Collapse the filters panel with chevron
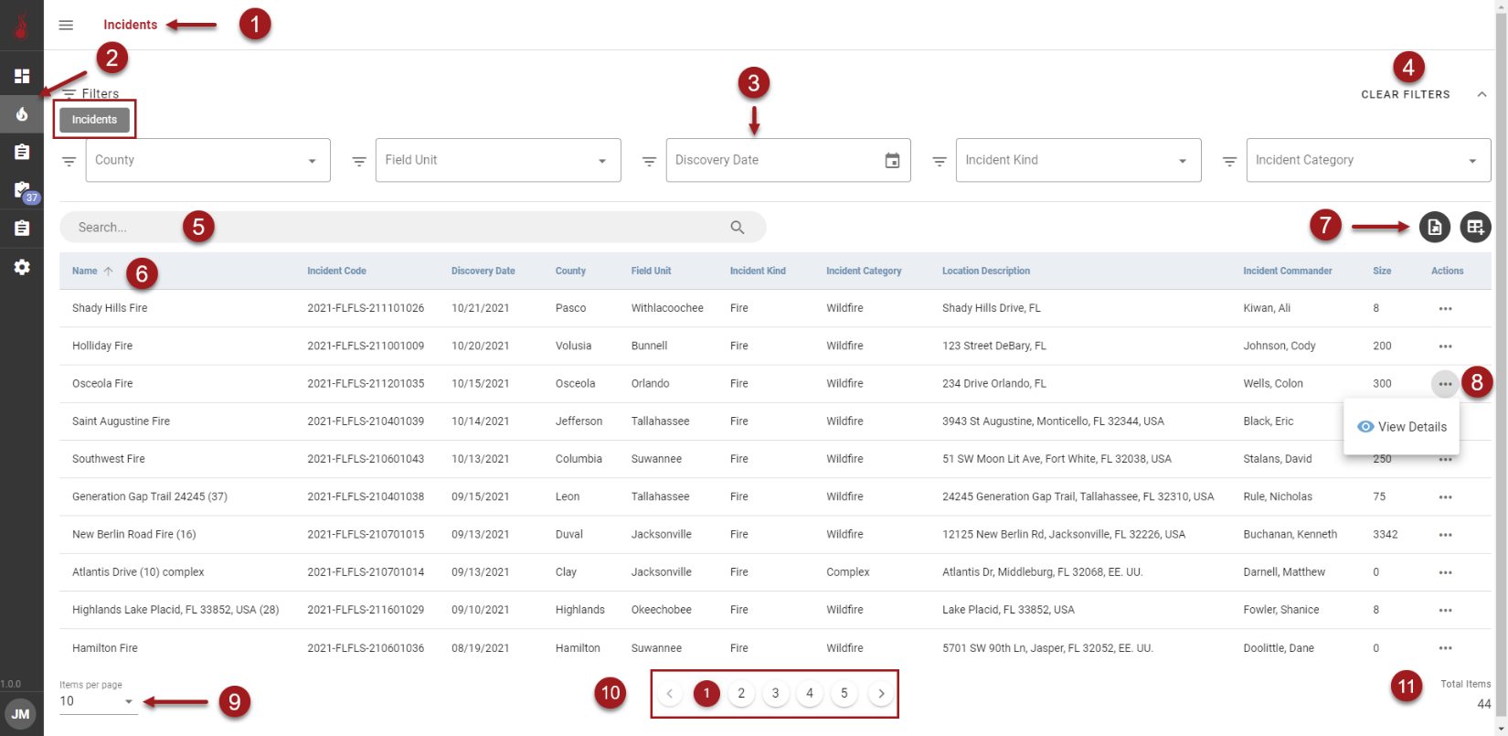This screenshot has height=736, width=1508. (1481, 94)
